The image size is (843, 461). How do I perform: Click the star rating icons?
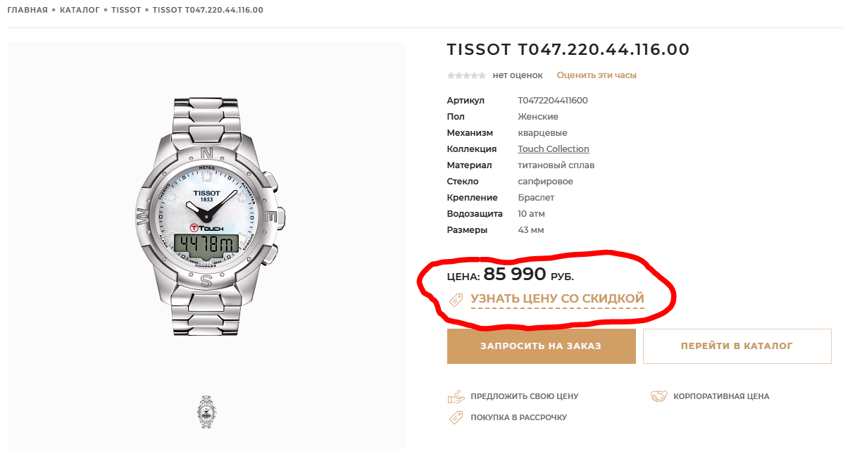point(466,75)
